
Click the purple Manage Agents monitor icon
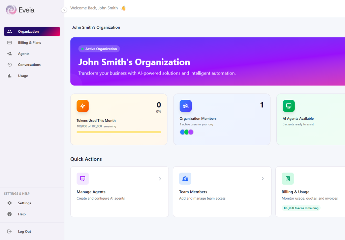pos(83,179)
